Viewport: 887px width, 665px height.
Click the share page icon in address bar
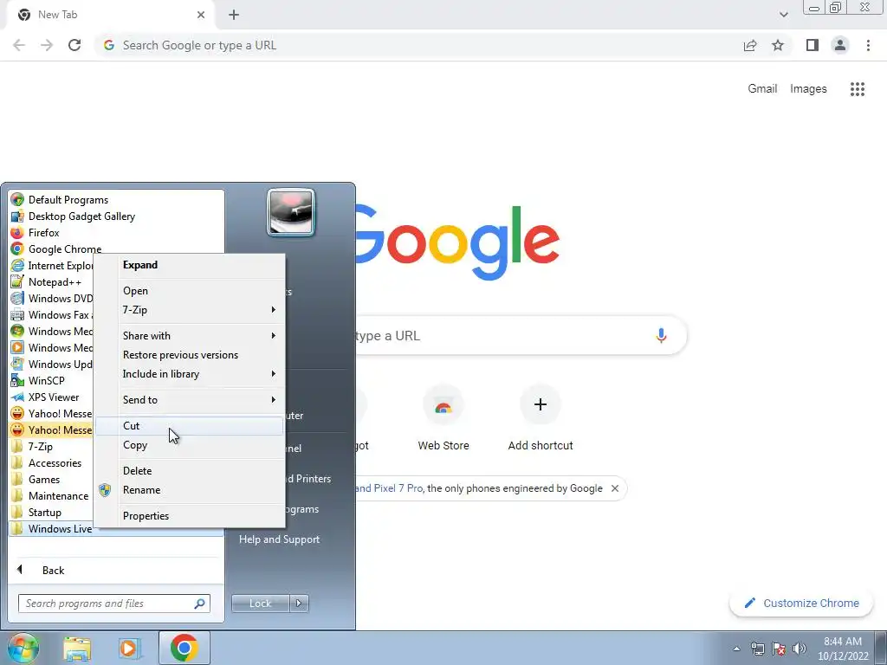click(x=750, y=45)
